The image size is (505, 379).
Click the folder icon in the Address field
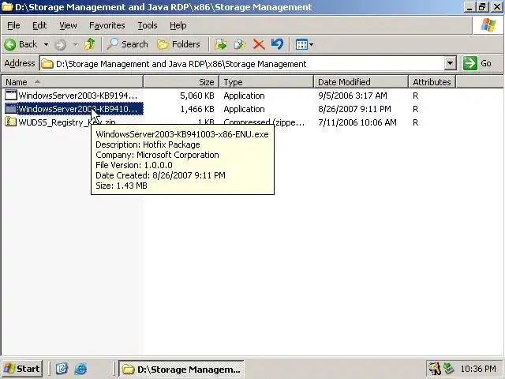pos(47,64)
